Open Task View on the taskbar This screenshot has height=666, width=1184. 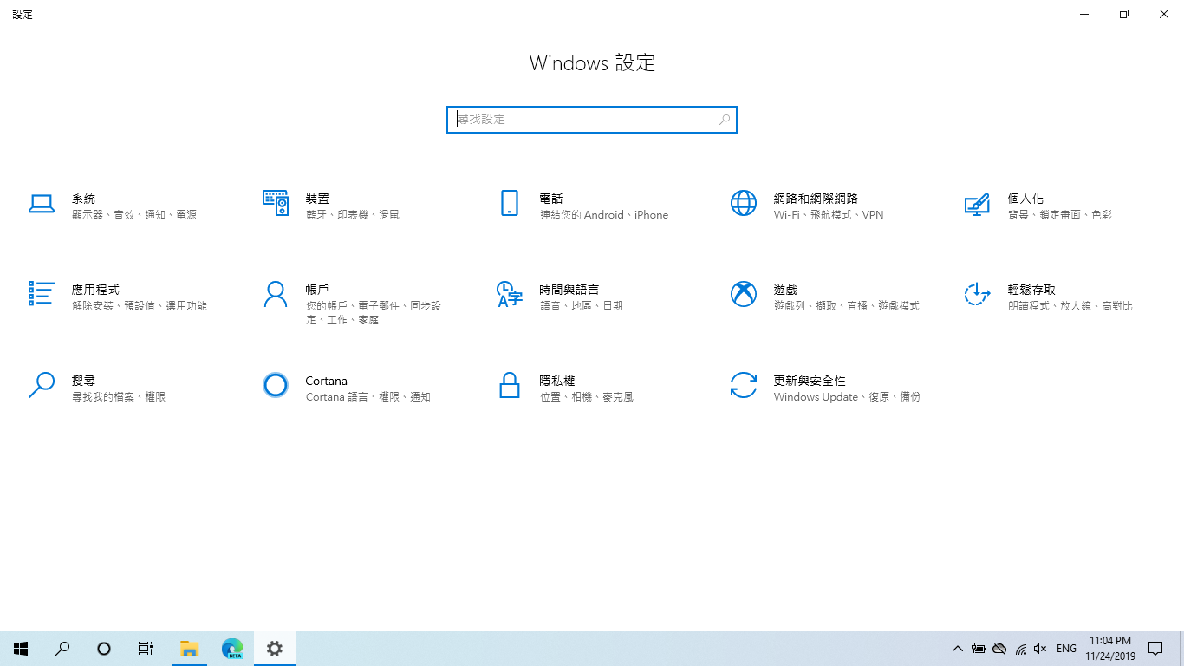[x=146, y=648]
